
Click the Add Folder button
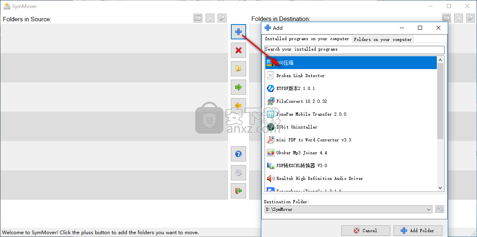418,231
